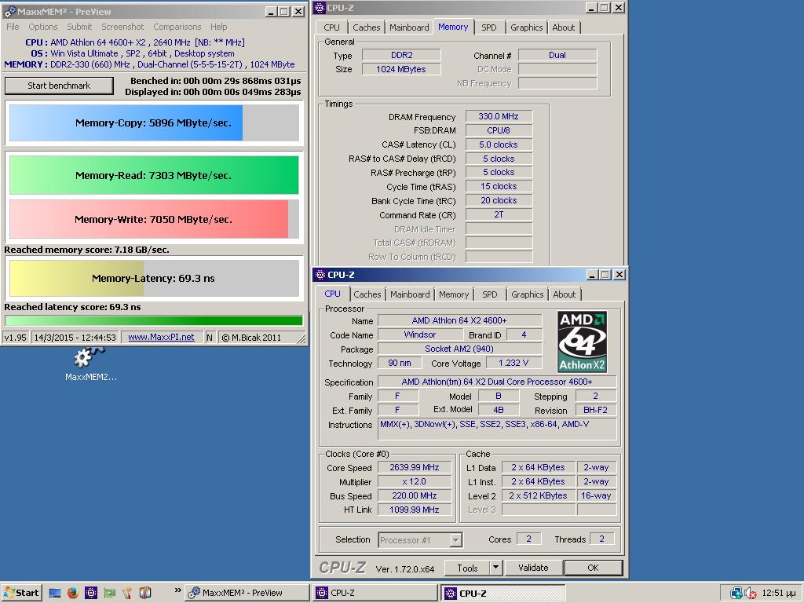
Task: Open the Help menu in MaxxMEM²
Action: (218, 27)
